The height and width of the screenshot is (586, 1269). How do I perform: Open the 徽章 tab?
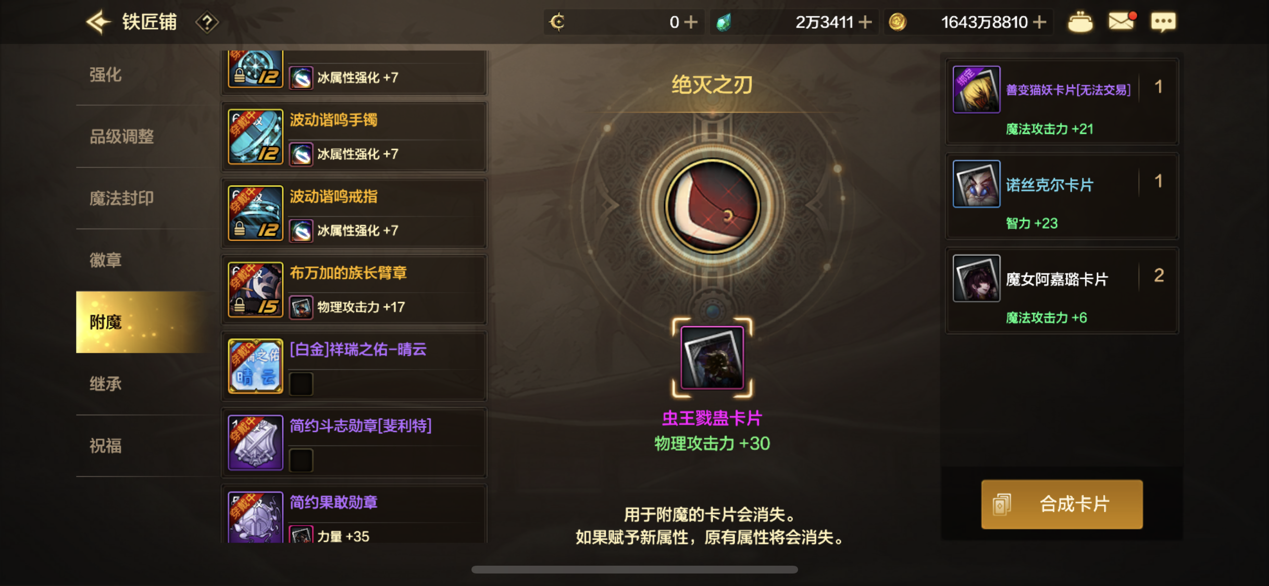tap(106, 260)
